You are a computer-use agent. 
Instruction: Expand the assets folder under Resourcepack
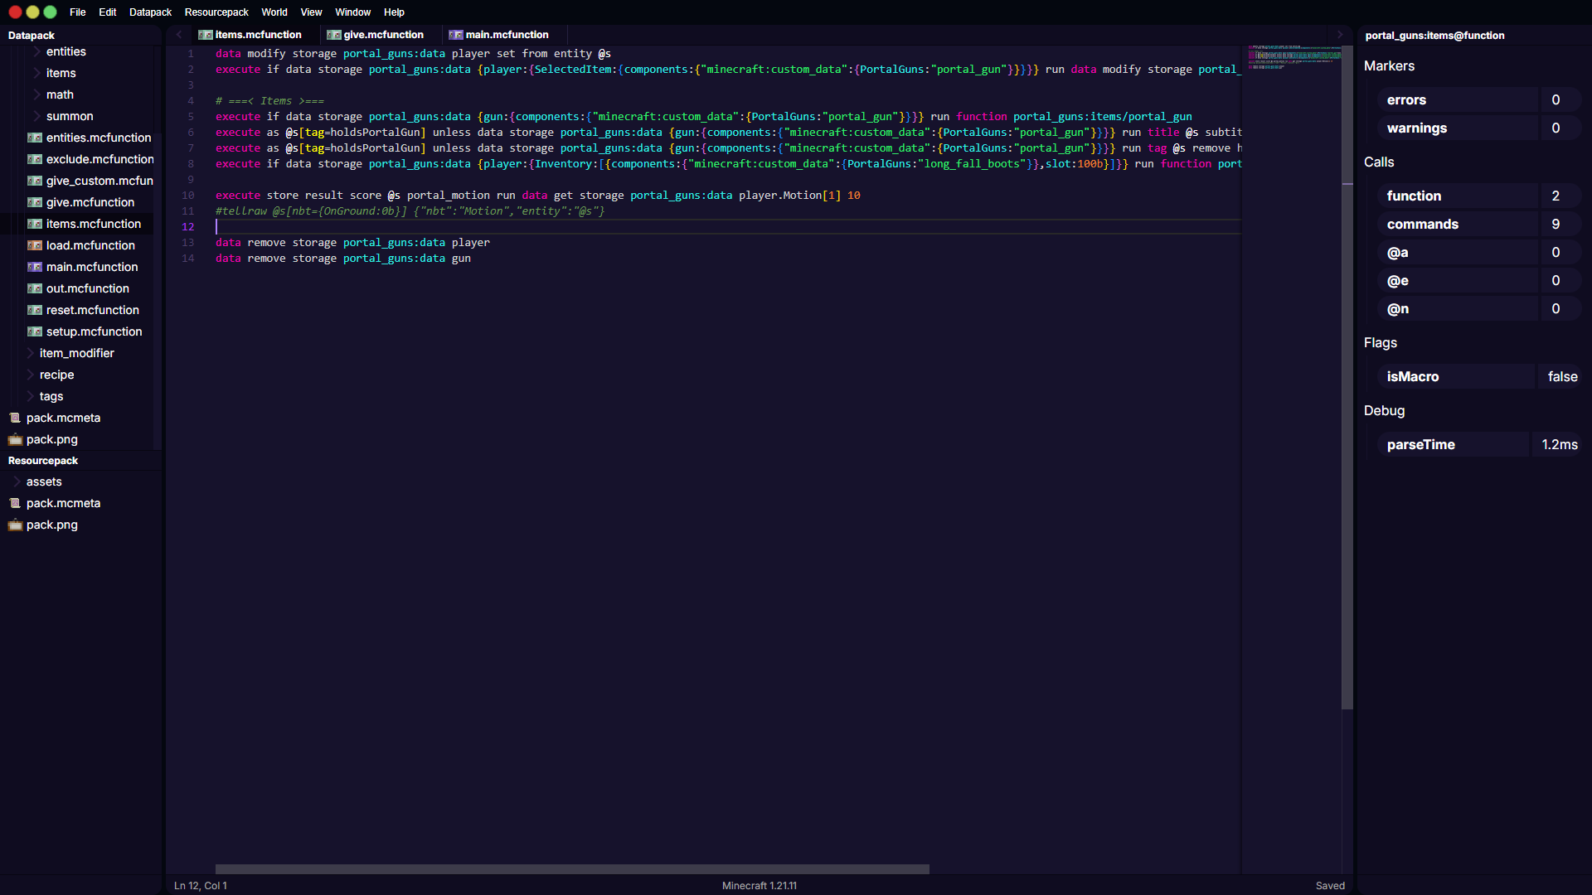coord(17,481)
